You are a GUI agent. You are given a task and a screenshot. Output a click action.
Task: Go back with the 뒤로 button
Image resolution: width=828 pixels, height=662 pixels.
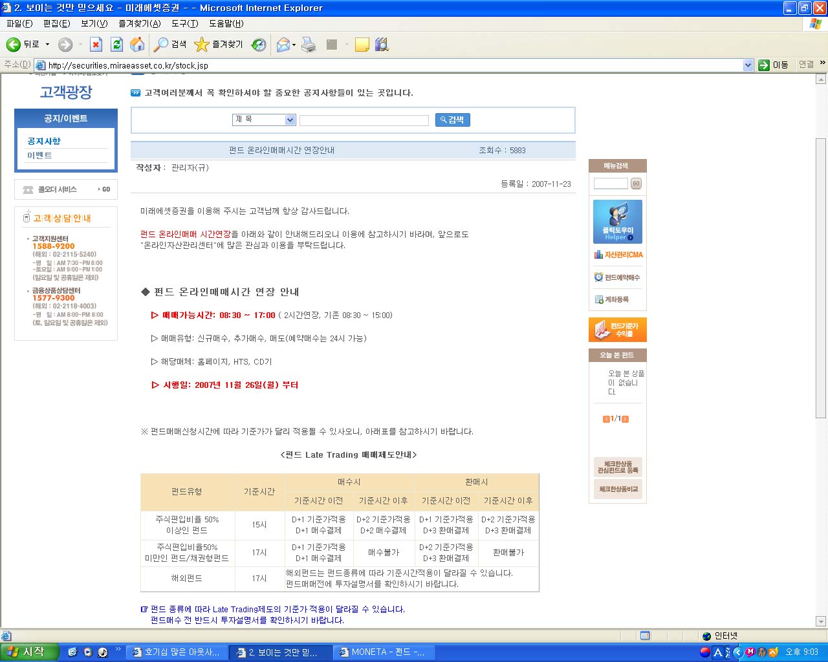(x=23, y=45)
